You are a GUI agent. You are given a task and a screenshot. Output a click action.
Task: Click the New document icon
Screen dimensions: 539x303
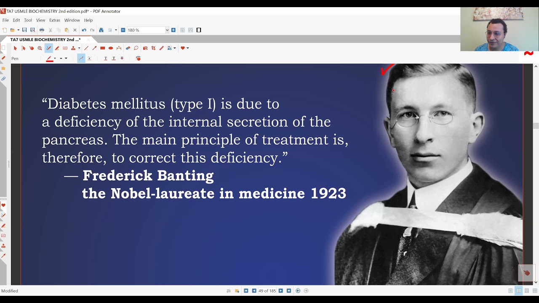[x=5, y=30]
